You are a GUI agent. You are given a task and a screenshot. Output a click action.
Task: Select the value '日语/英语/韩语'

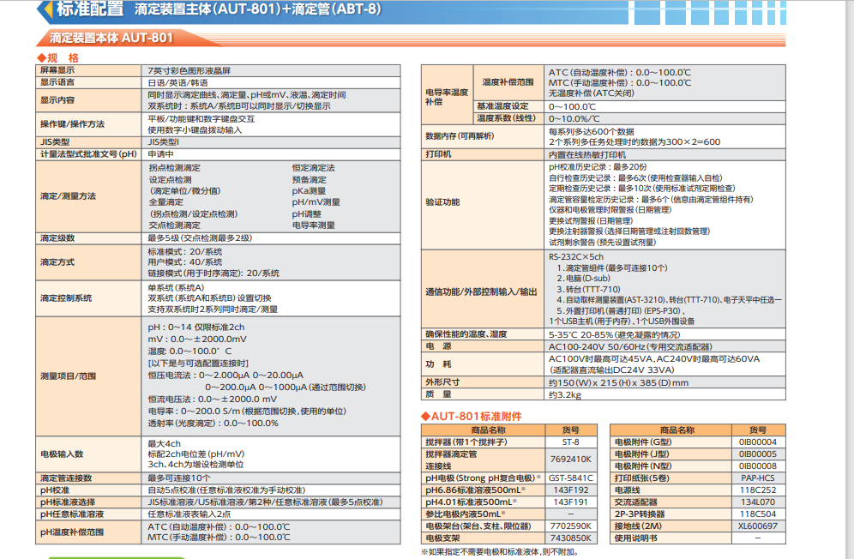pyautogui.click(x=177, y=83)
